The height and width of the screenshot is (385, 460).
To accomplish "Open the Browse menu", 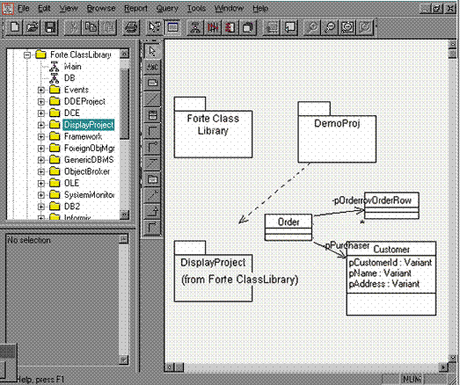I will [x=101, y=8].
